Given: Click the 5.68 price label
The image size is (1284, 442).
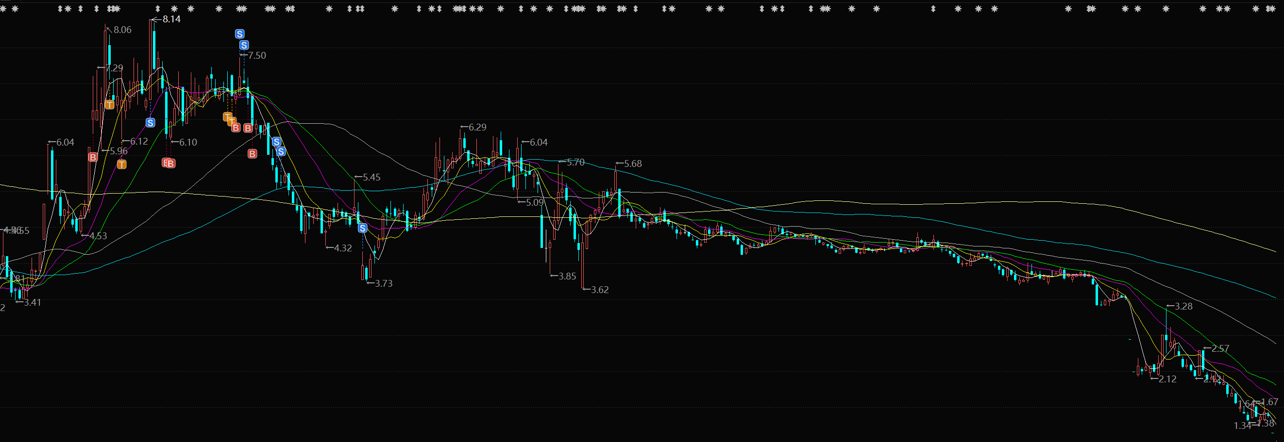Looking at the screenshot, I should click(x=633, y=164).
